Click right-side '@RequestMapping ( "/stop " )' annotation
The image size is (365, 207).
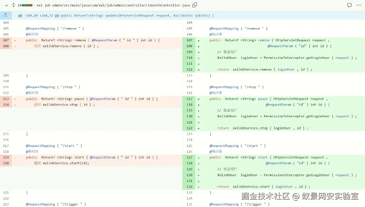coord(237,87)
